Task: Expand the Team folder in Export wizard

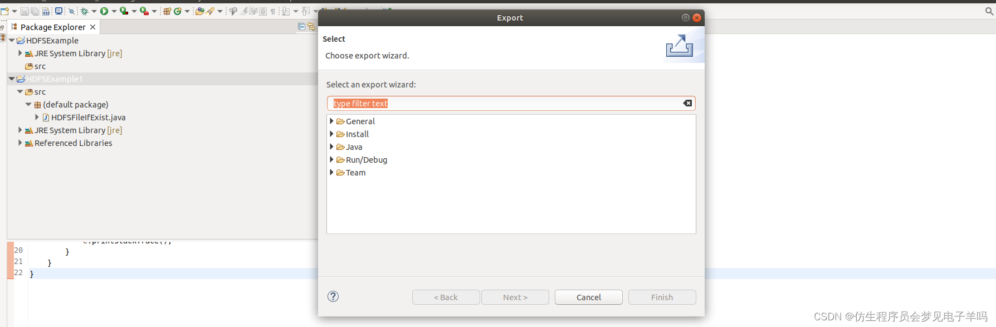Action: [331, 172]
